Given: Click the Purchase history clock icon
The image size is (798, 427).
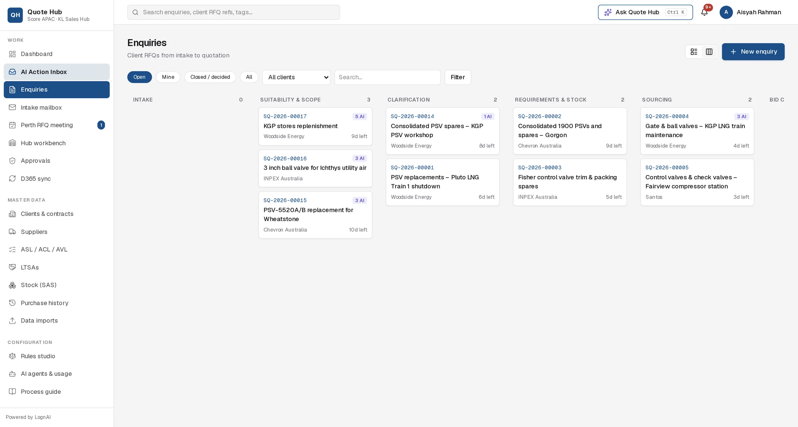Looking at the screenshot, I should 12,303.
